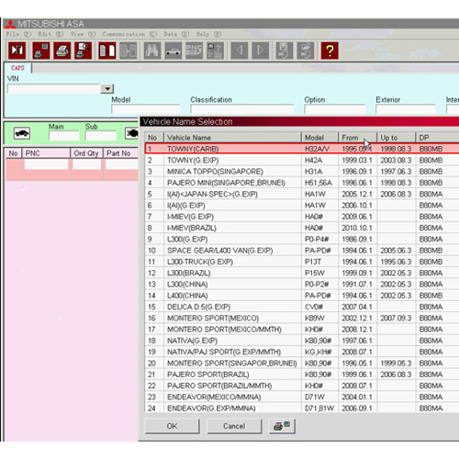This screenshot has width=459, height=459.
Task: Click the Classification input field
Action: (x=242, y=109)
